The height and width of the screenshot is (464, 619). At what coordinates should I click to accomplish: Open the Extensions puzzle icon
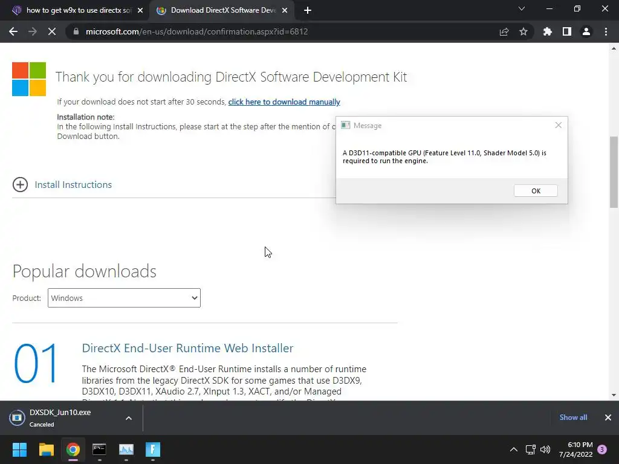click(x=548, y=31)
